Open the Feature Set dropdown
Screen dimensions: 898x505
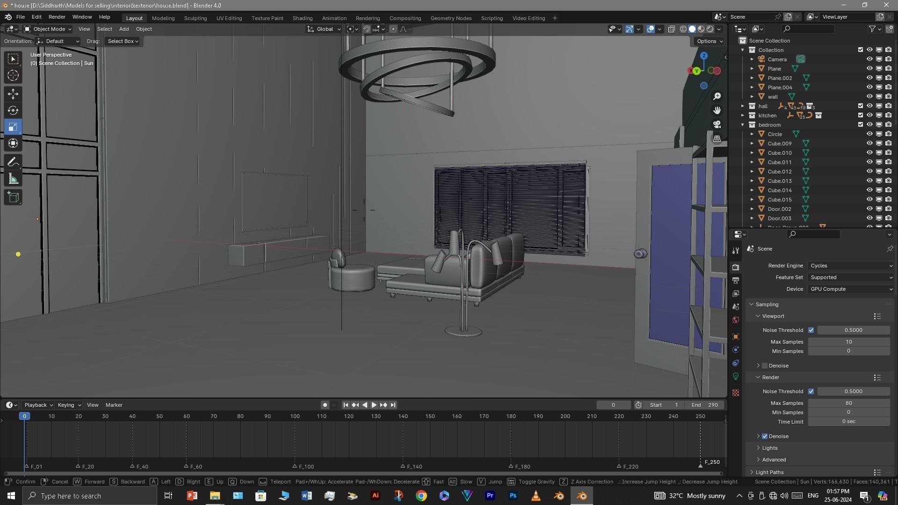851,277
